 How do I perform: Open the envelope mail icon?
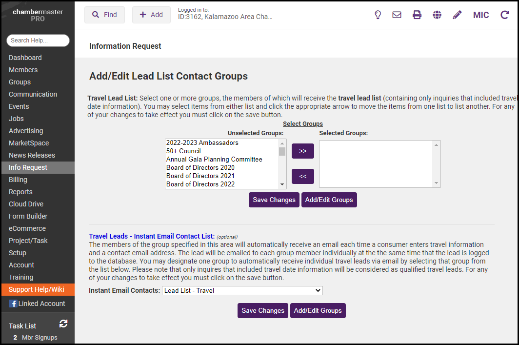[x=397, y=15]
